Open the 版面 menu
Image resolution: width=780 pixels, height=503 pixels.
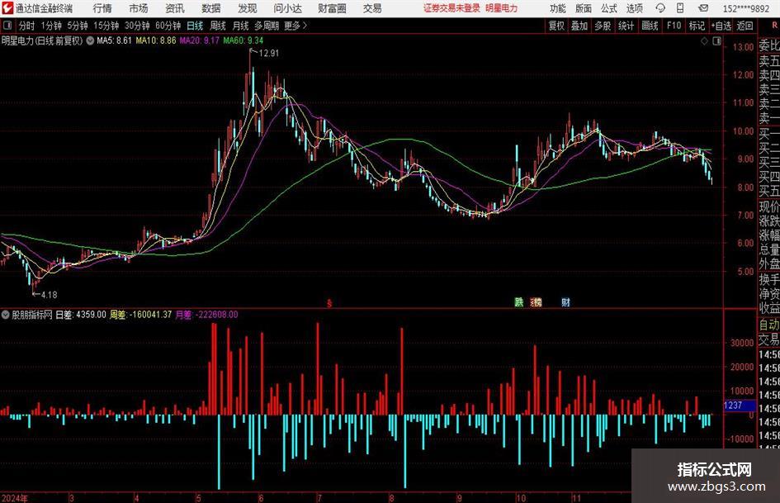coord(584,8)
